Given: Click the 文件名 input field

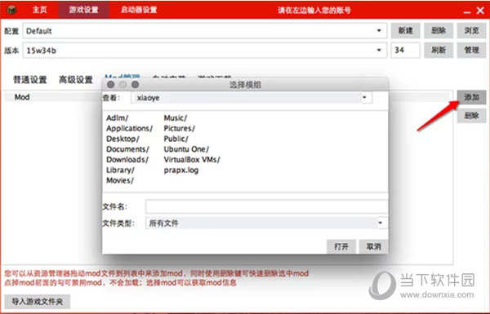Looking at the screenshot, I should (x=266, y=206).
